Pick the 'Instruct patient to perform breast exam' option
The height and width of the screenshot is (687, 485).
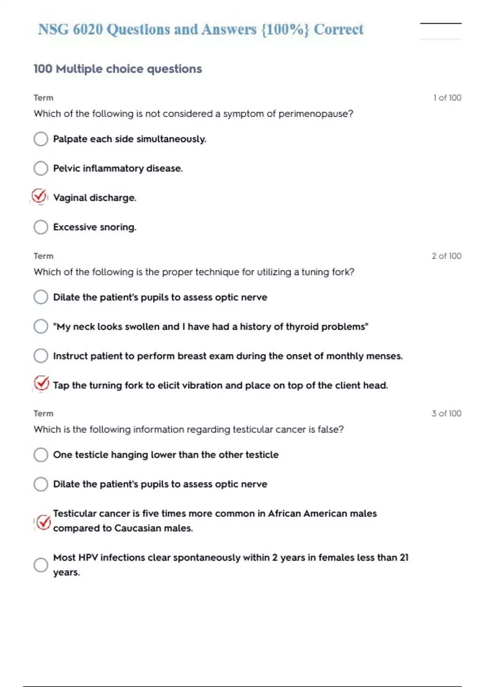click(x=41, y=356)
